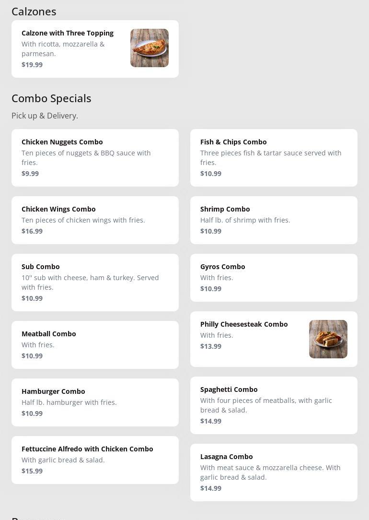Open the Meatball Combo item

pyautogui.click(x=95, y=345)
